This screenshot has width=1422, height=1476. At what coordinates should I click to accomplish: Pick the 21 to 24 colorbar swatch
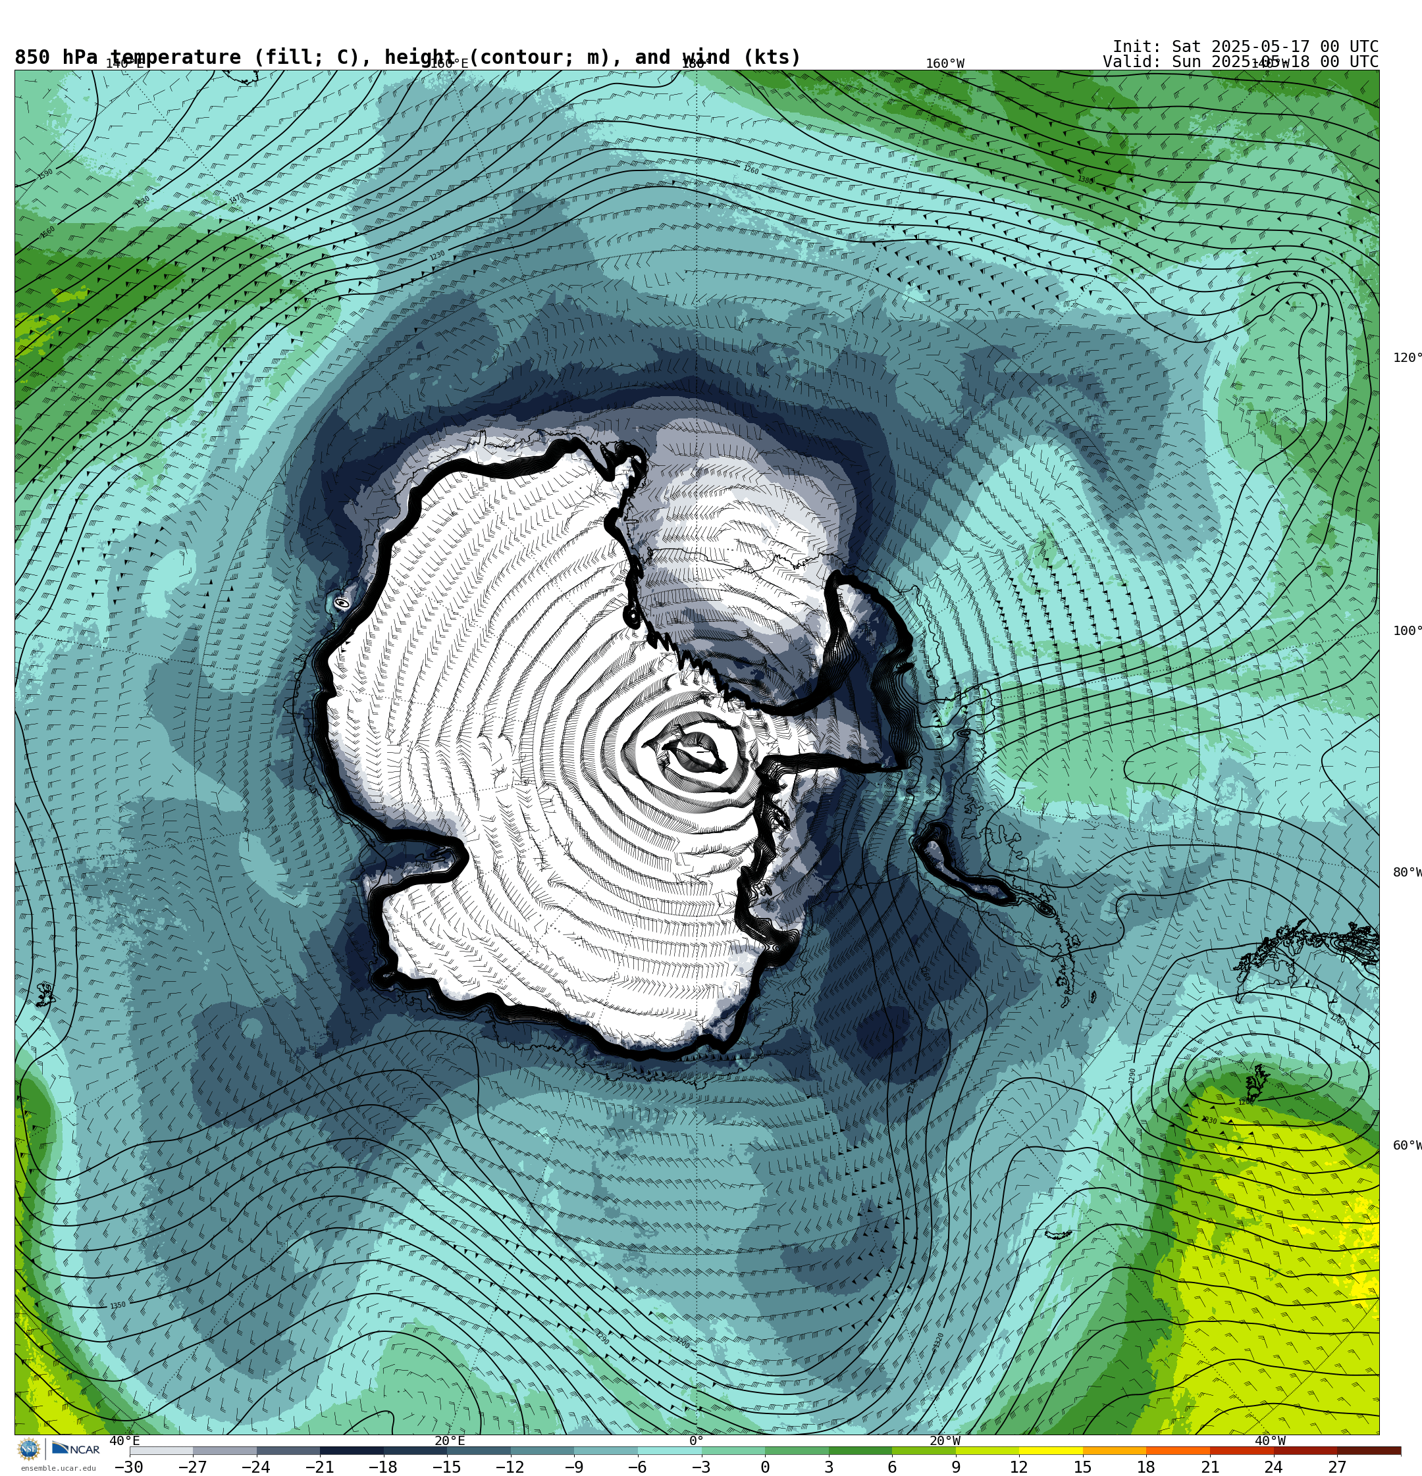[1242, 1450]
